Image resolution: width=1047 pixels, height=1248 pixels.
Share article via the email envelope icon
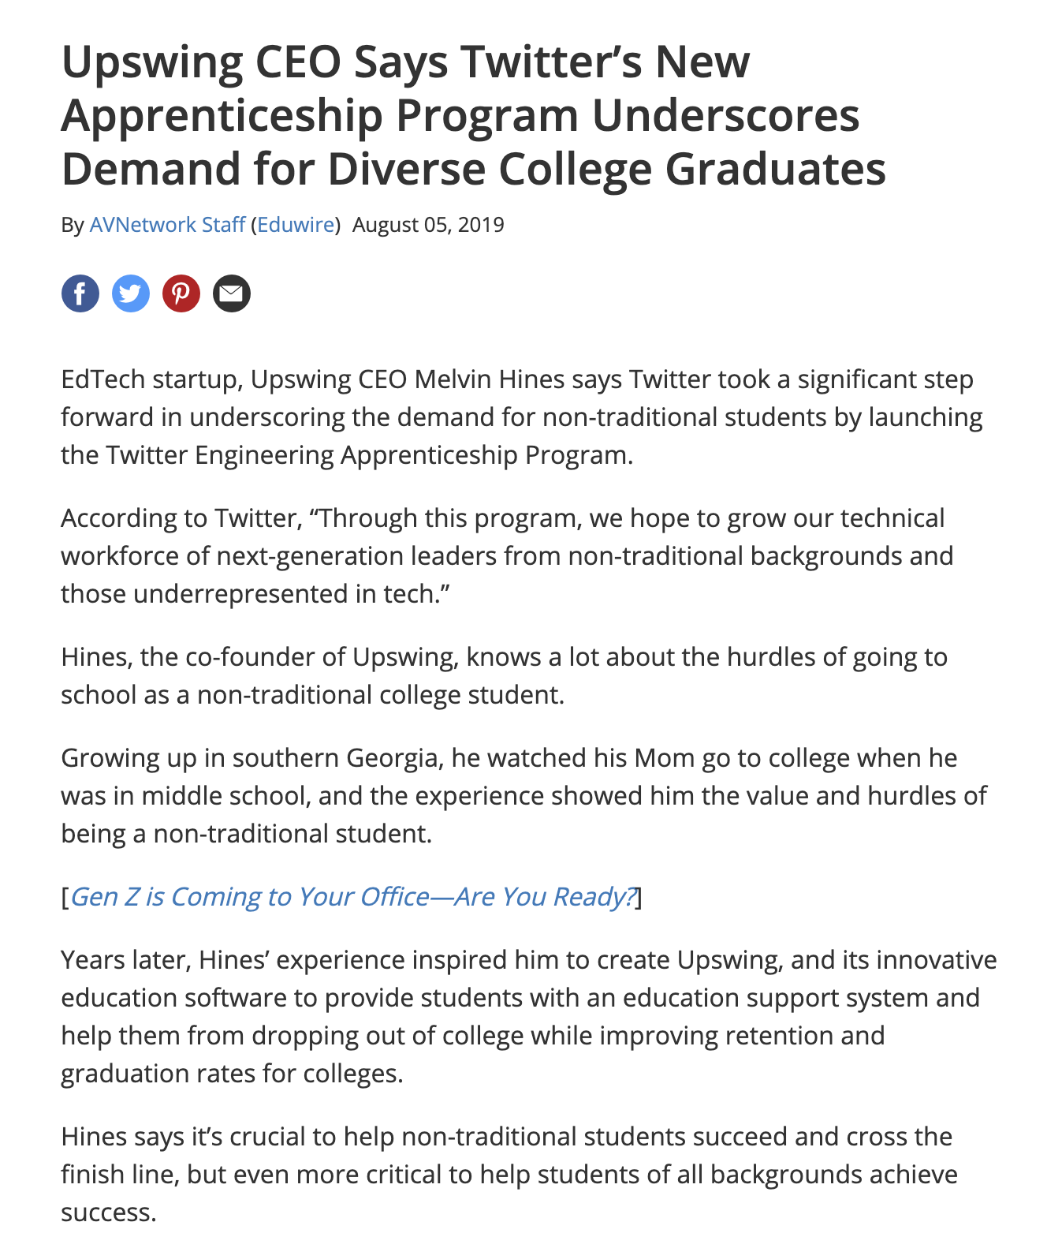click(x=232, y=293)
